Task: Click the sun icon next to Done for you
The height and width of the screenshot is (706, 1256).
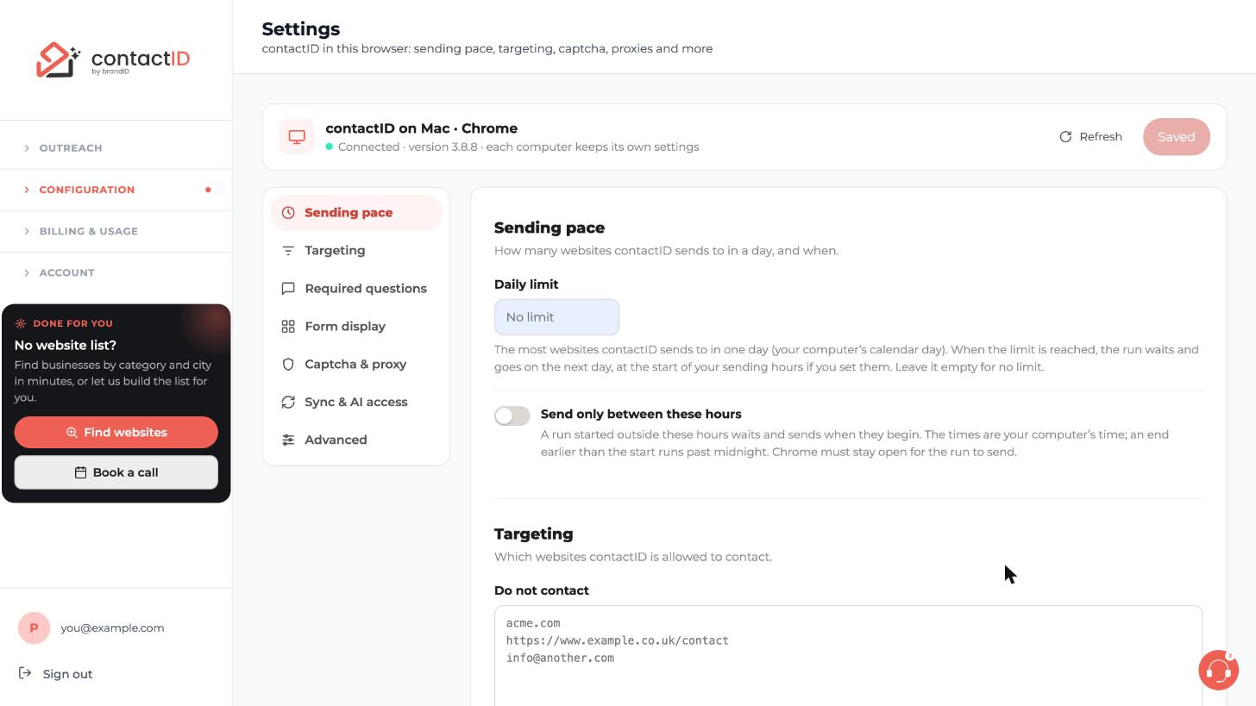Action: (x=21, y=324)
